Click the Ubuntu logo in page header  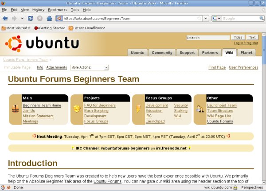43,43
